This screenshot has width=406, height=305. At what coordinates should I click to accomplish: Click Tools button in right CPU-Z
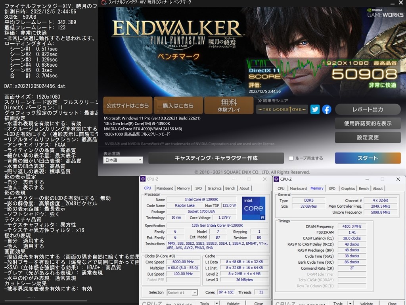pos(338,303)
